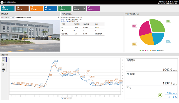The width and height of the screenshot is (179, 103).
Task: Expand the gray tile's dropdown arrow
Action: click(84, 8)
